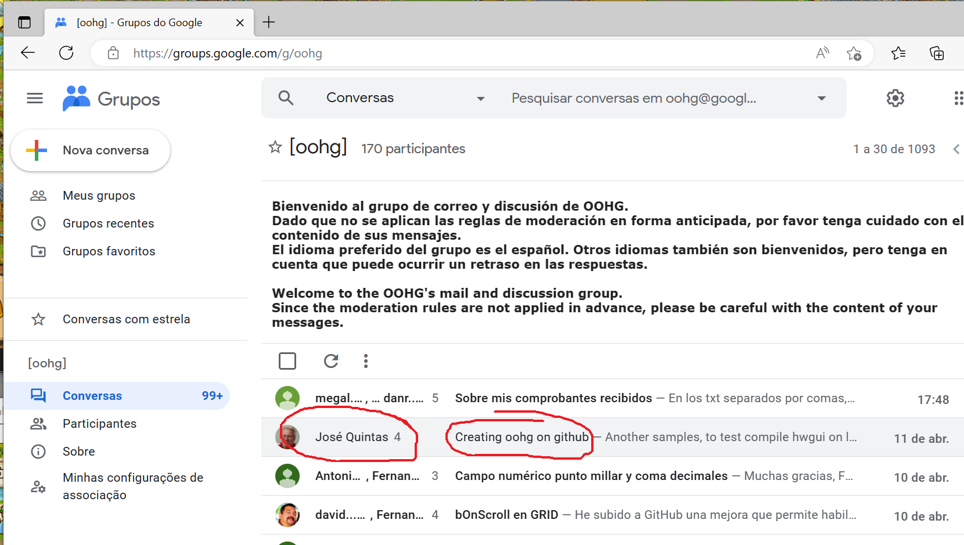The height and width of the screenshot is (545, 964).
Task: Open Grupos favoritos
Action: 109,251
